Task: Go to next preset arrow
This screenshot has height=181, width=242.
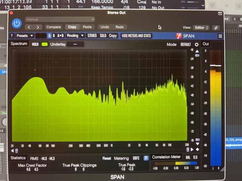Action: [38, 27]
